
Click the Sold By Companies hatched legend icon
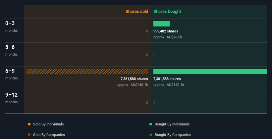coord(29,135)
